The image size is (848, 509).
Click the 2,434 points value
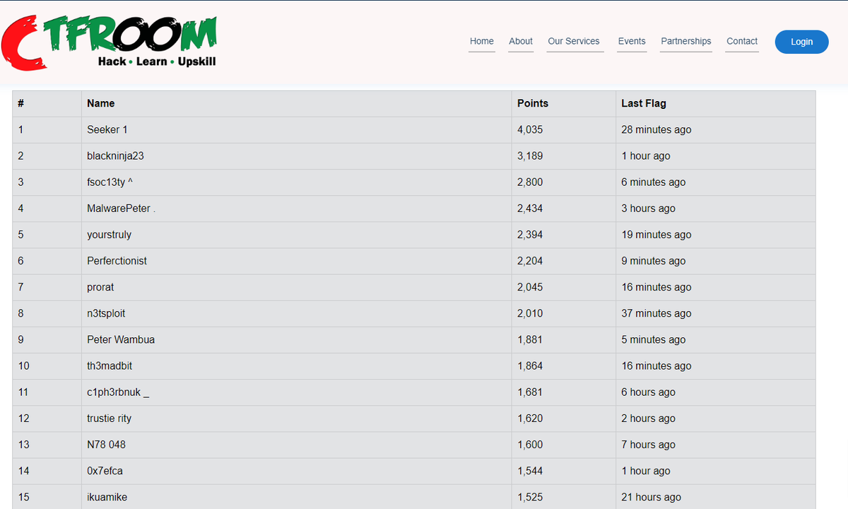click(530, 209)
